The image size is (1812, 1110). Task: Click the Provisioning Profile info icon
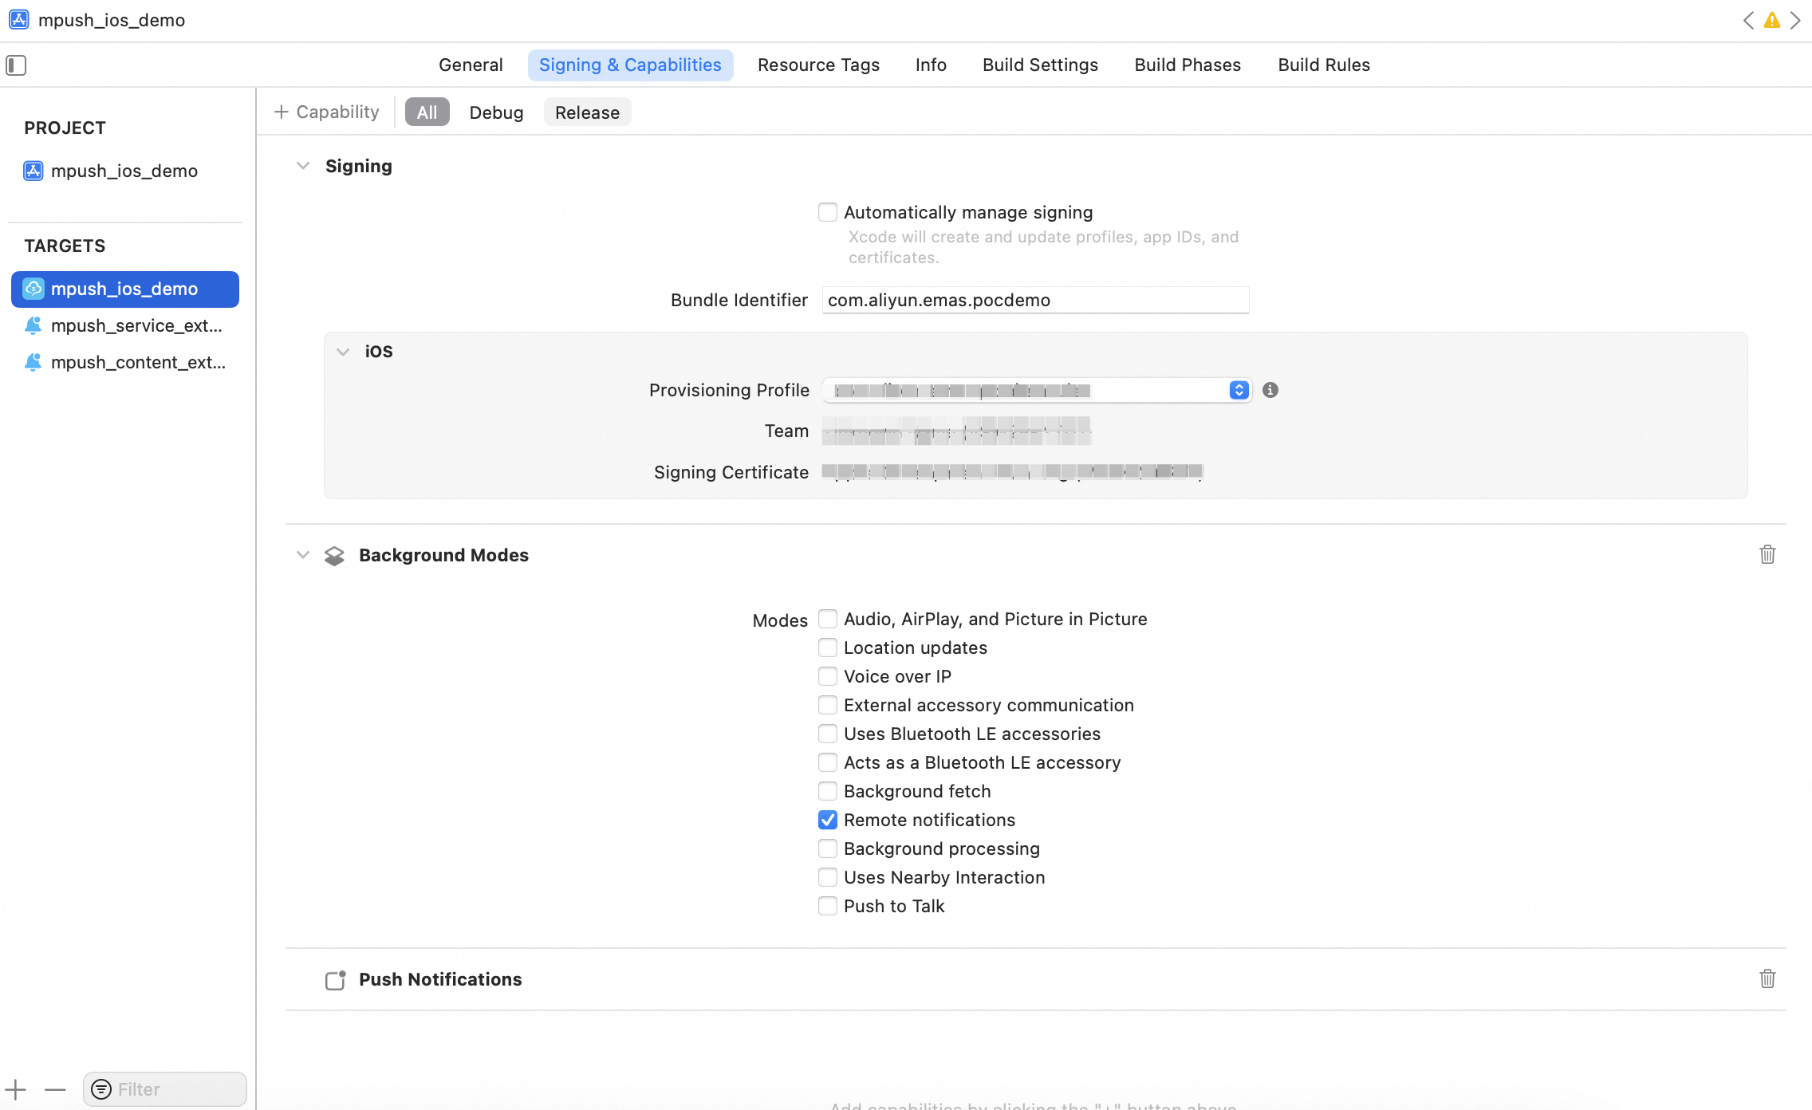tap(1270, 390)
